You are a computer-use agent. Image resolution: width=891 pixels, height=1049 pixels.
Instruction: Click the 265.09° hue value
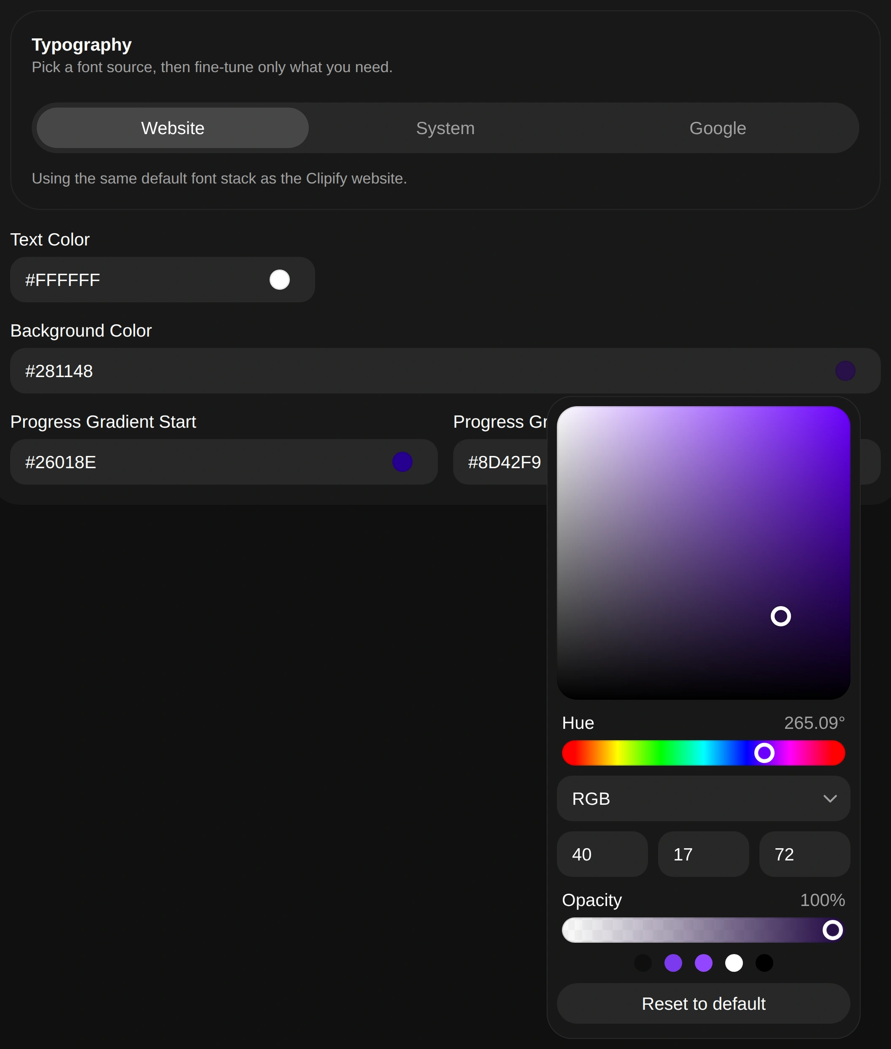tap(814, 723)
